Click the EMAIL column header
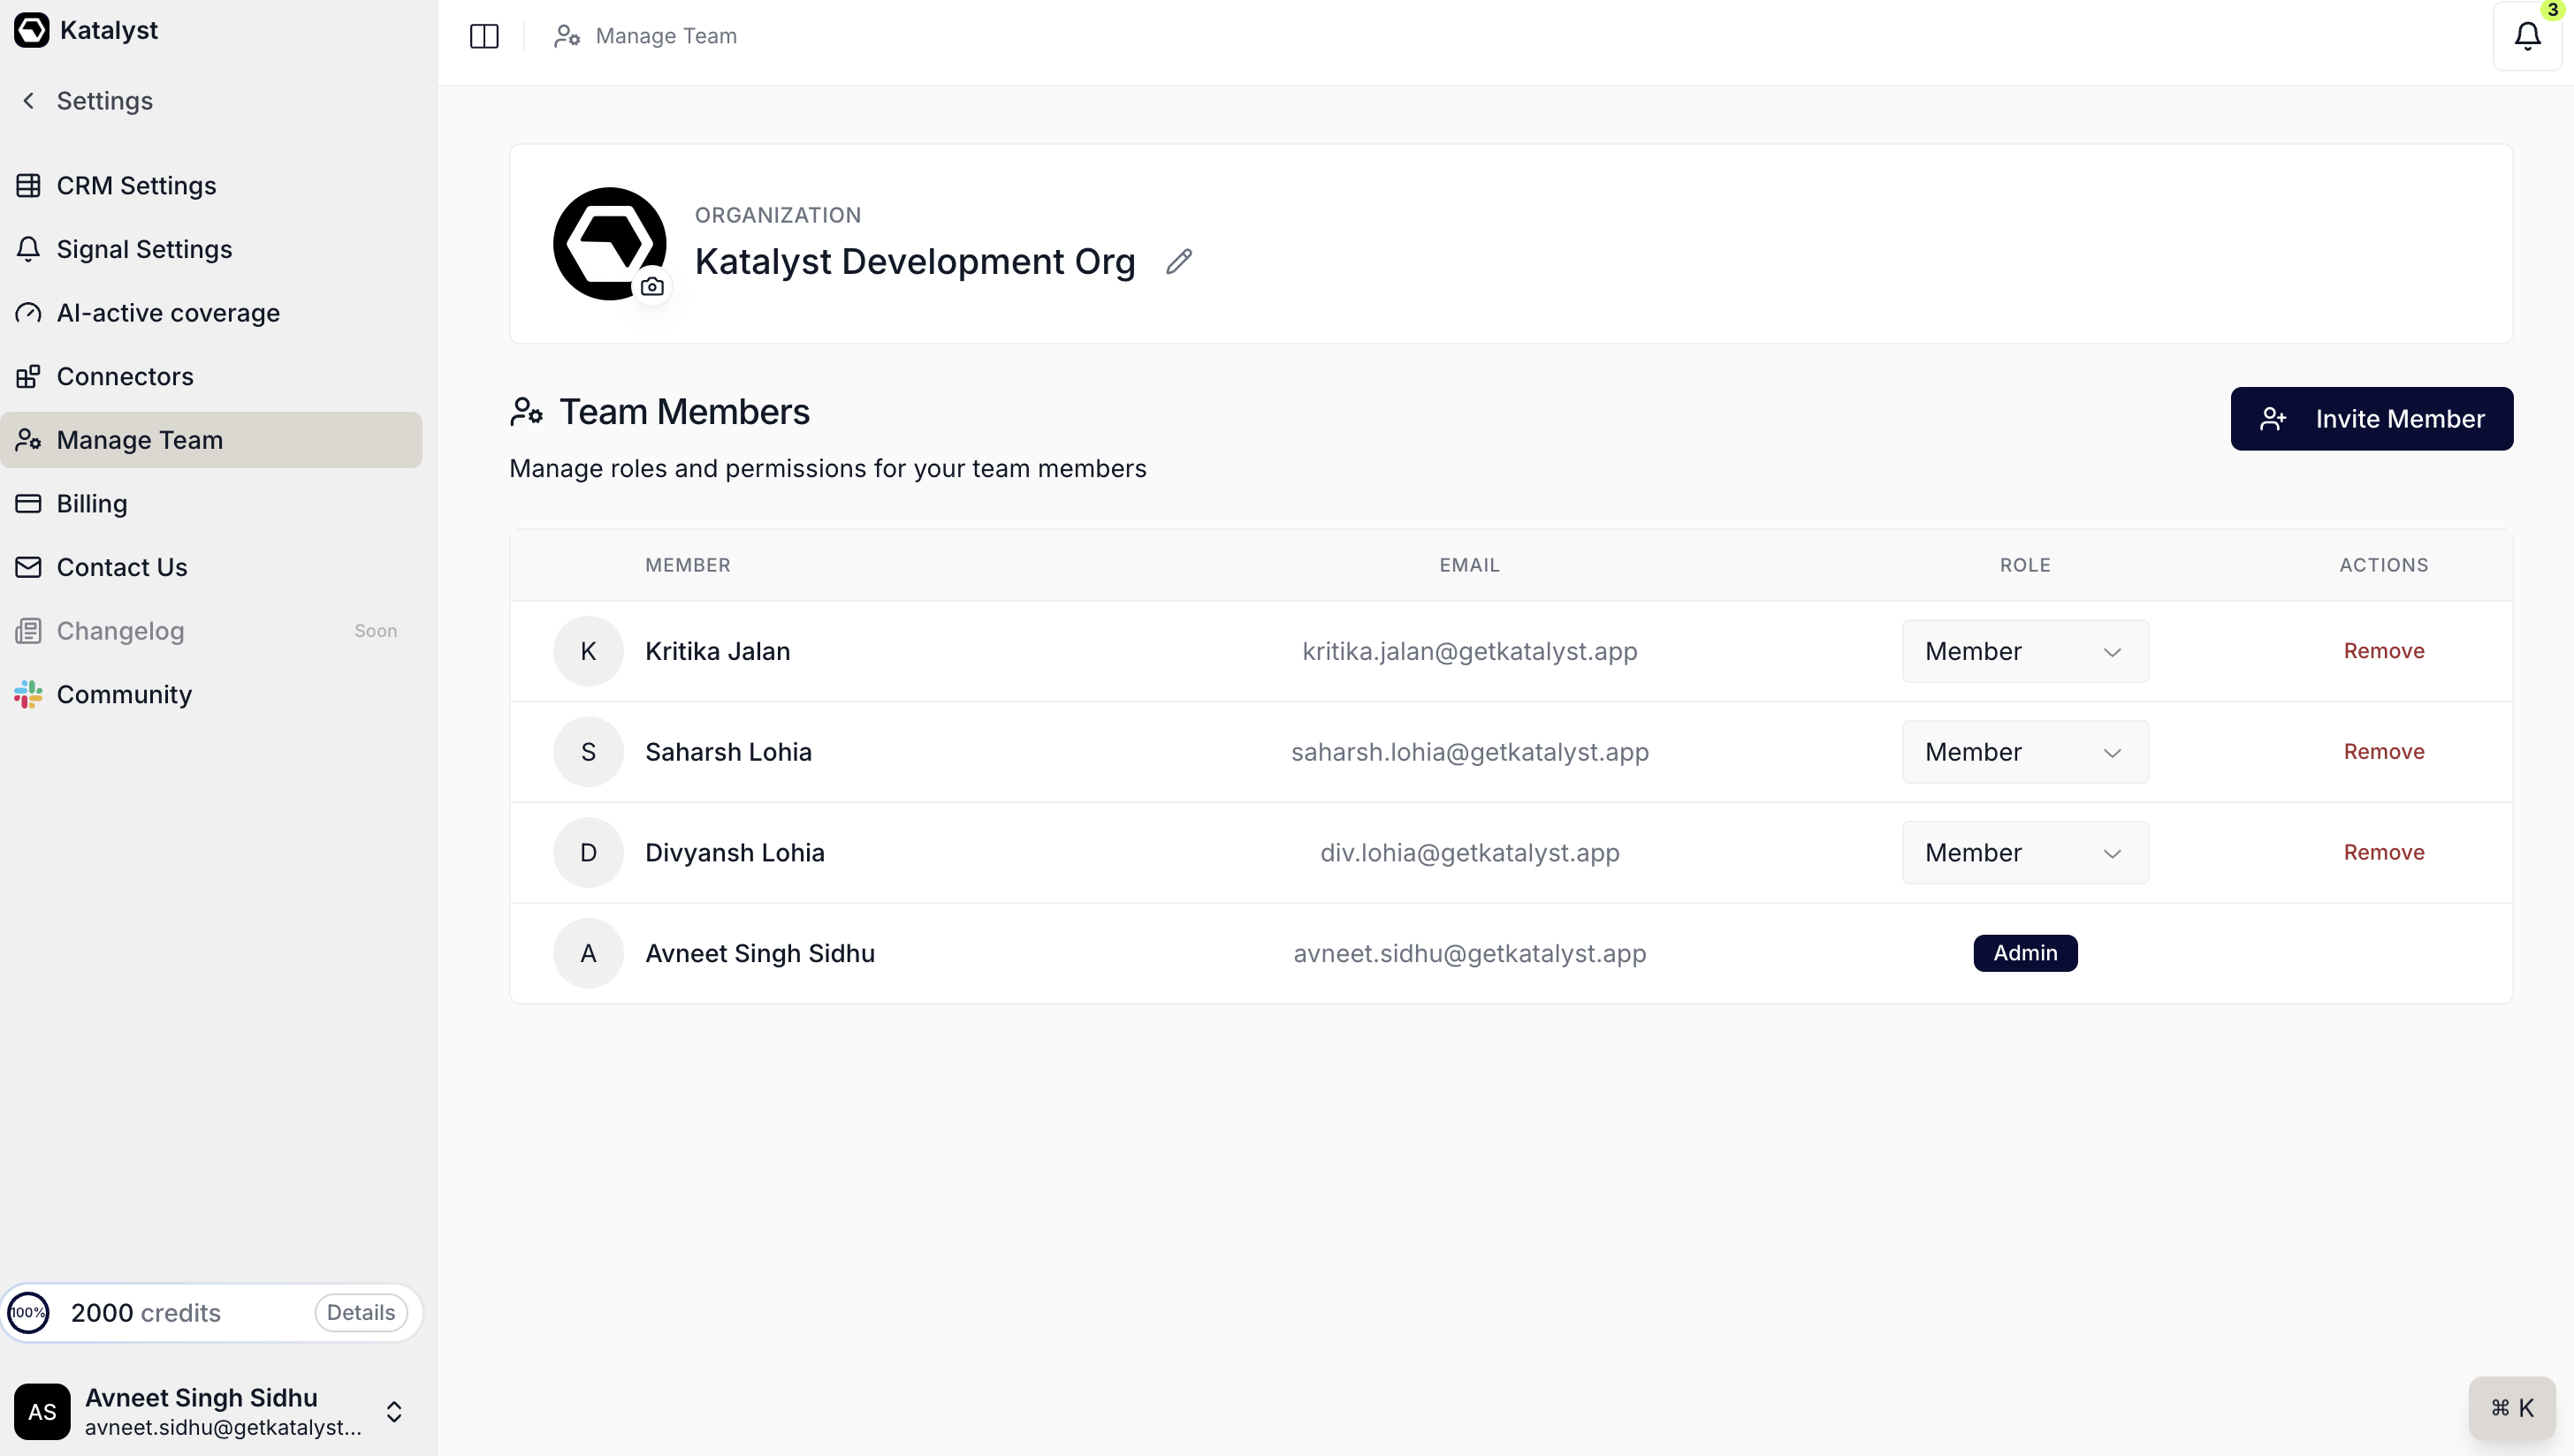The width and height of the screenshot is (2574, 1456). point(1470,565)
